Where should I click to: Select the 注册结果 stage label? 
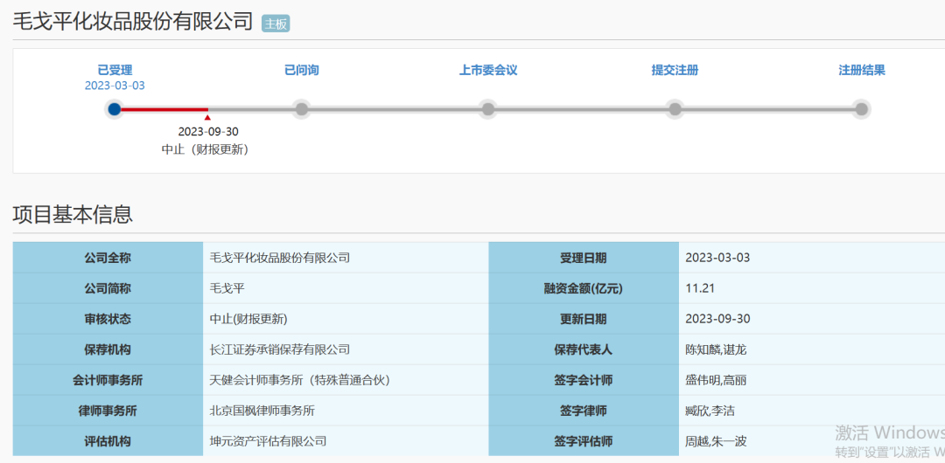click(x=862, y=70)
